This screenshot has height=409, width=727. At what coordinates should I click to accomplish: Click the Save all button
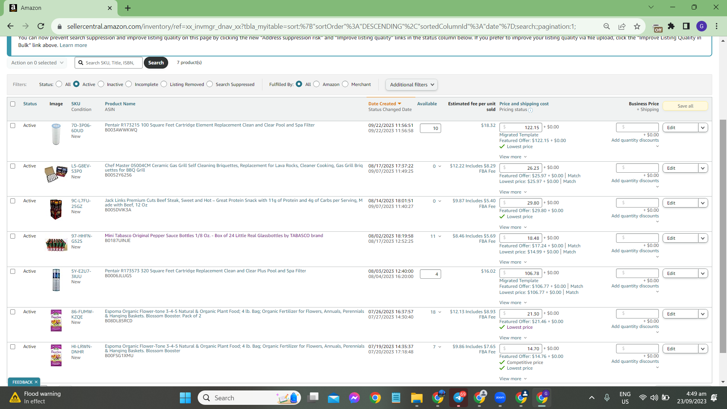pos(685,106)
